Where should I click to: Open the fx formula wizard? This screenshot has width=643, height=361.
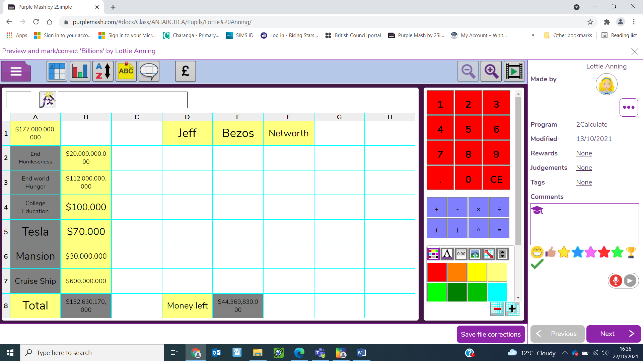48,100
